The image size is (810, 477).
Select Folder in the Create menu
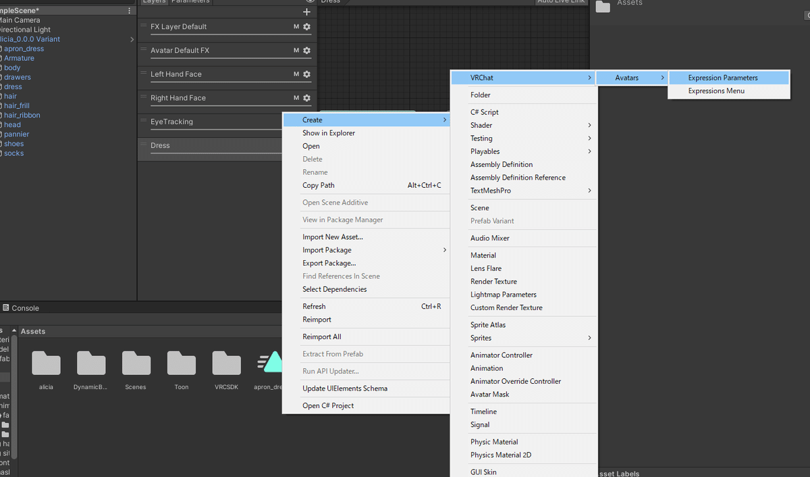coord(524,95)
